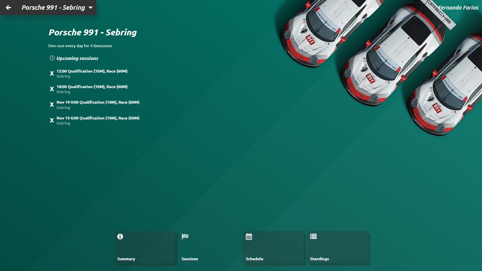
Task: Toggle X mark for 18:00 Qualification session
Action: point(52,89)
